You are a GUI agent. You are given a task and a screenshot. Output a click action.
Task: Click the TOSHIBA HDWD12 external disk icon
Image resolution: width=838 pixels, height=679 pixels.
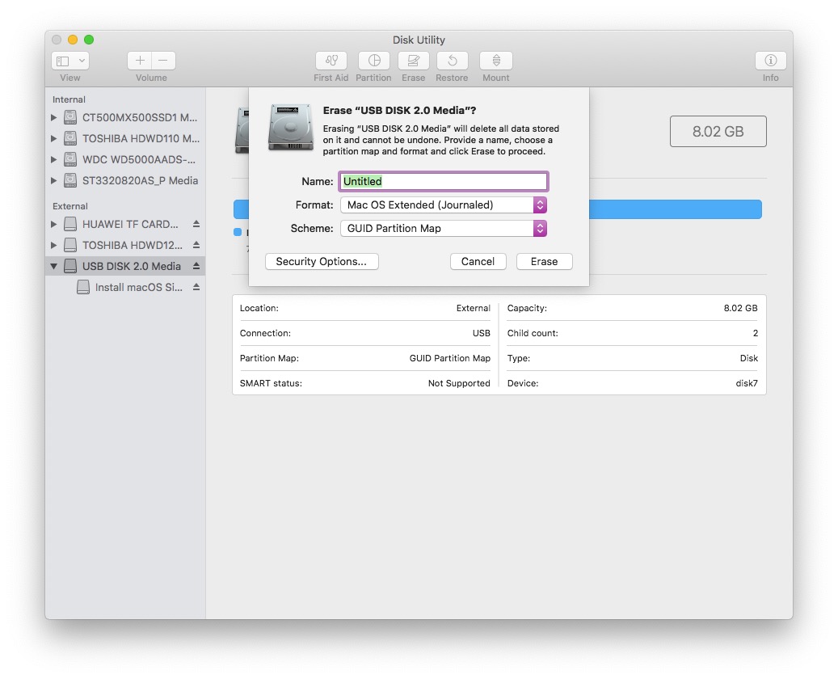[70, 245]
